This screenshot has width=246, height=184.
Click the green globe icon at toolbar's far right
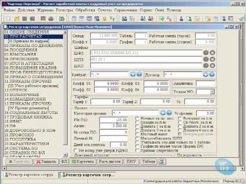241,18
